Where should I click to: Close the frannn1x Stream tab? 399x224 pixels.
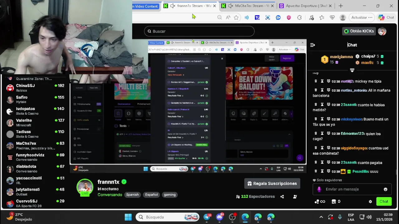pos(214,6)
